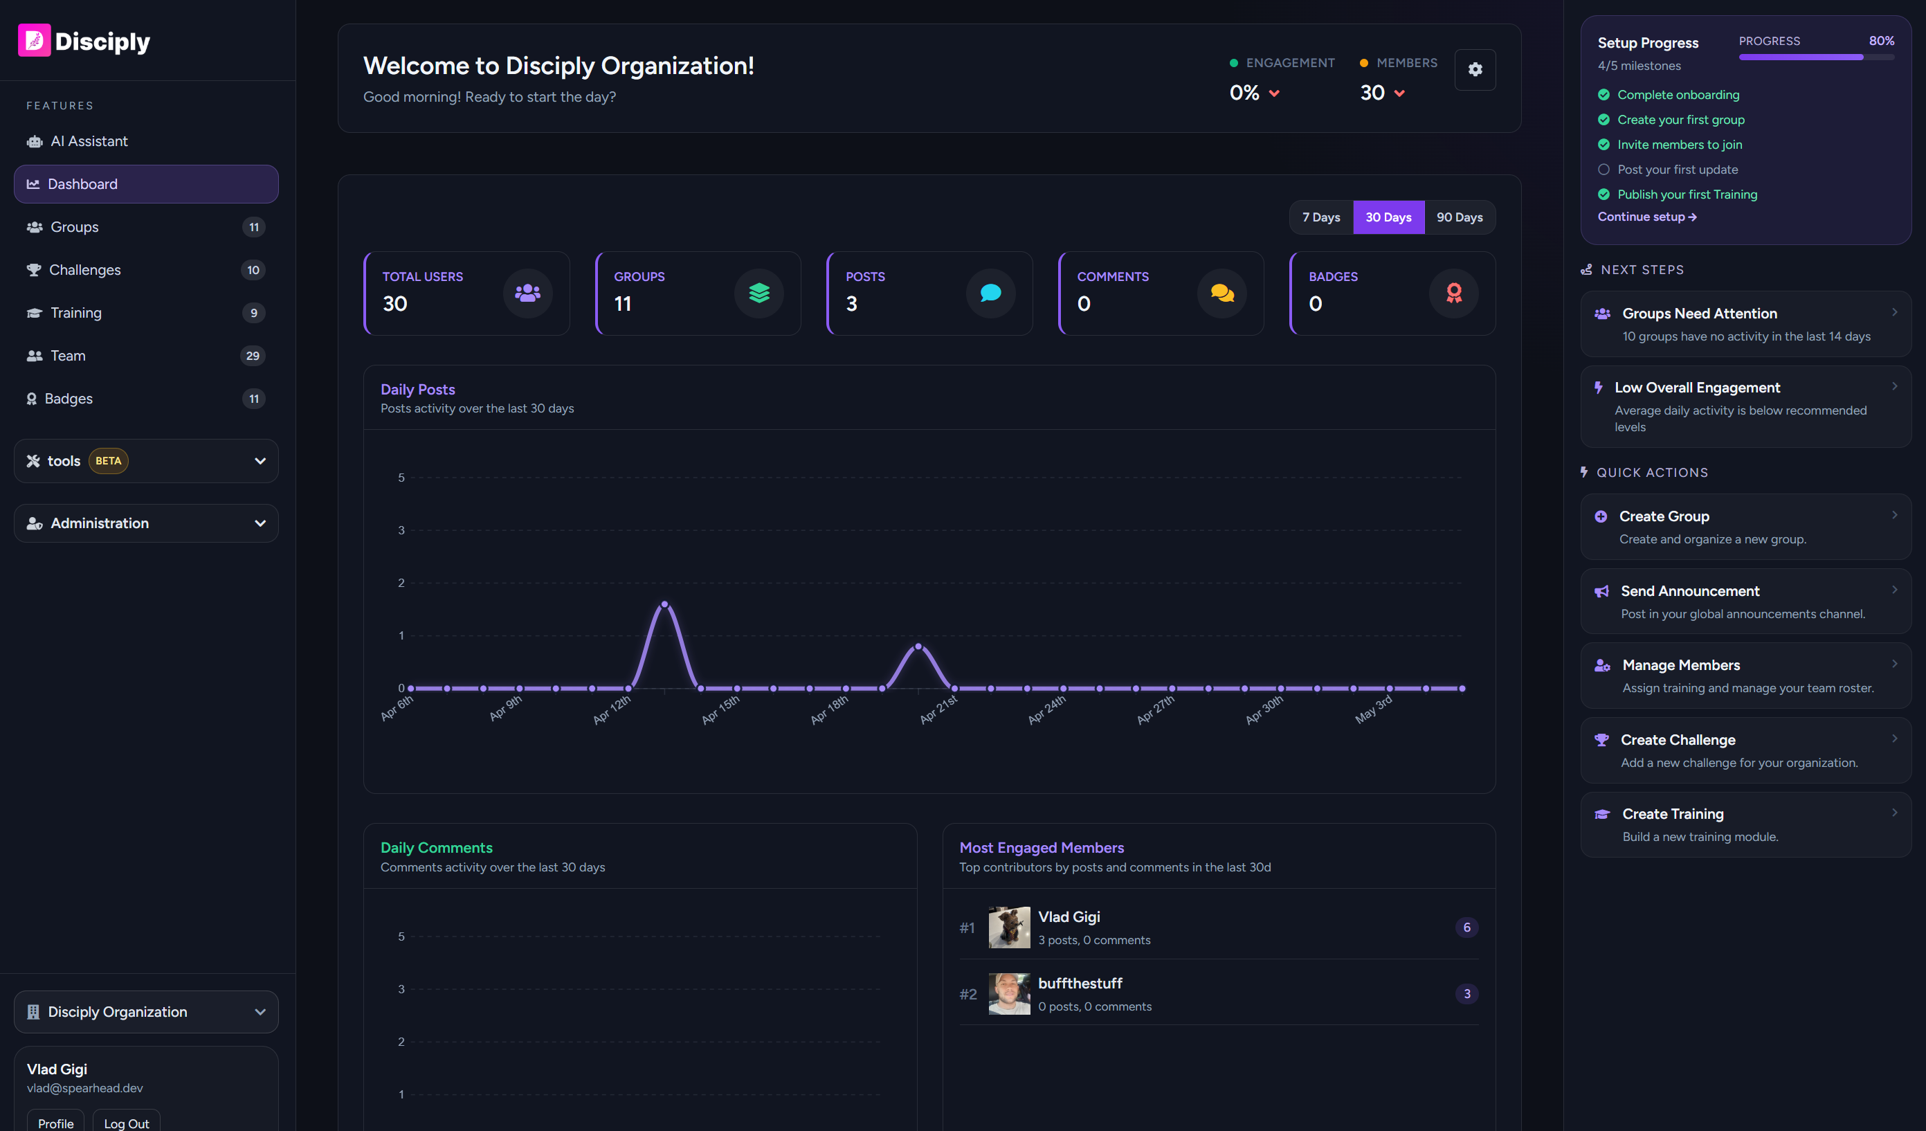The image size is (1926, 1131).
Task: Click the Groups Need Attention people icon
Action: tap(1603, 314)
